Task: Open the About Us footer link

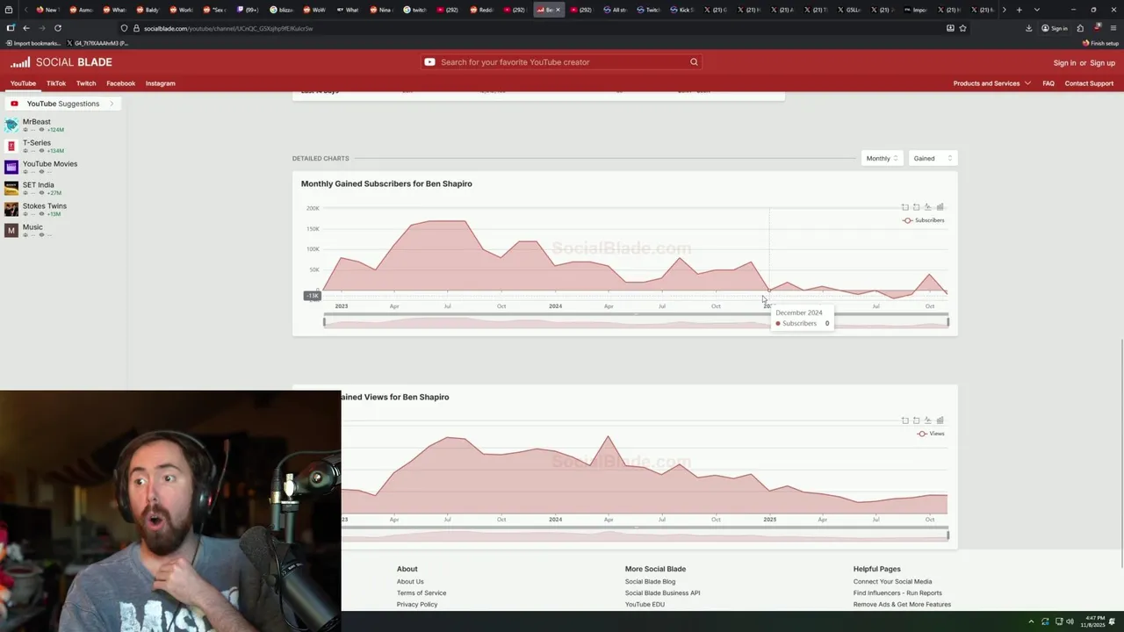Action: [410, 581]
